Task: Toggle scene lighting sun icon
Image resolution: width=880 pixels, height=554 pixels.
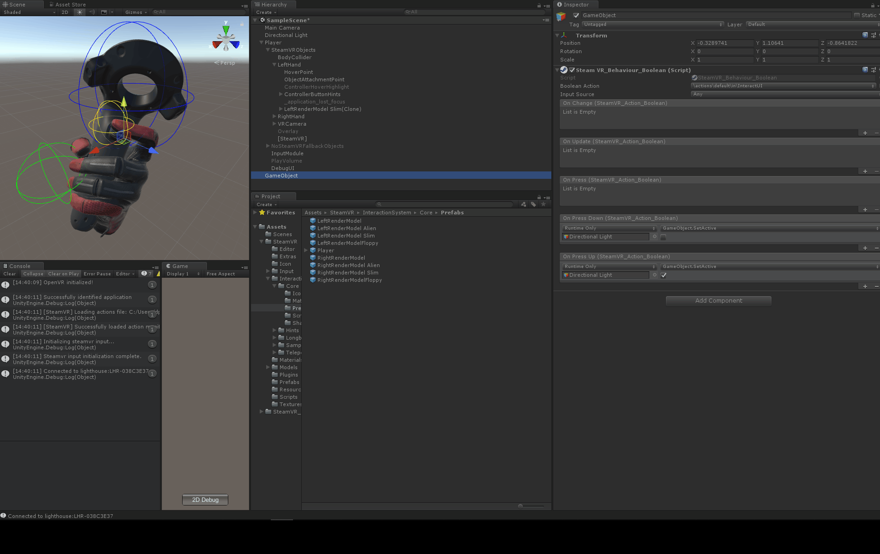Action: (x=80, y=12)
